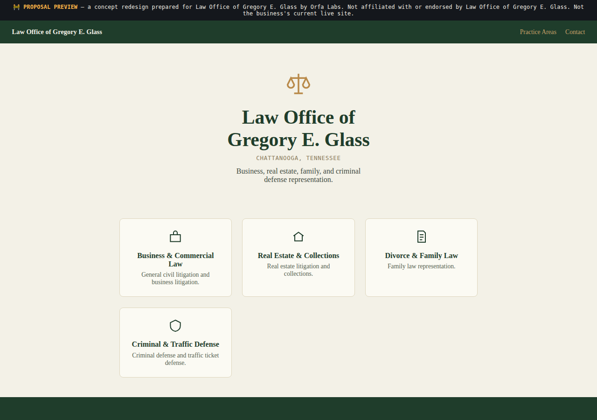Image resolution: width=597 pixels, height=420 pixels.
Task: Click the shield icon on Criminal & Traffic Defense
Action: pos(175,325)
